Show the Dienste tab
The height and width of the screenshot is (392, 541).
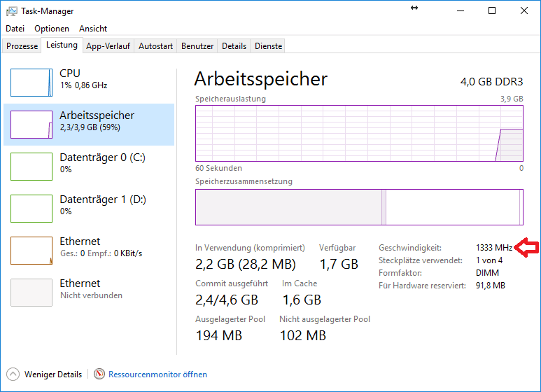269,46
